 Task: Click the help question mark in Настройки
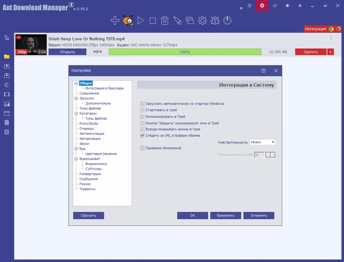(x=263, y=71)
